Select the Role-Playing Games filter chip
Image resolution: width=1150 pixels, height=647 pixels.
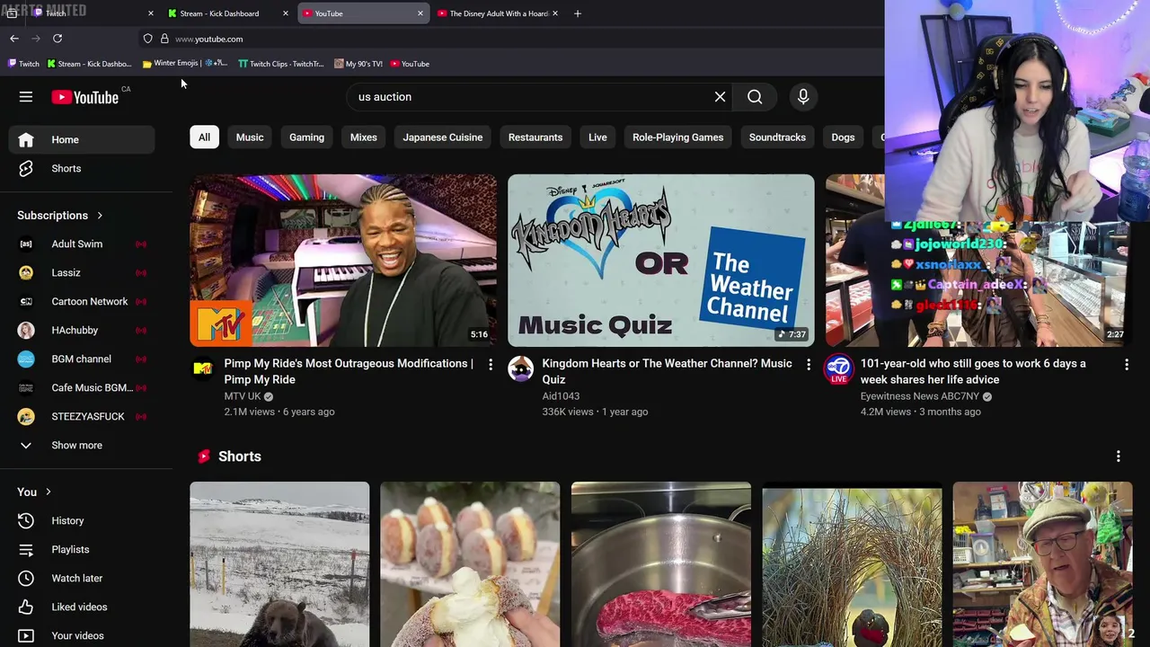coord(677,137)
